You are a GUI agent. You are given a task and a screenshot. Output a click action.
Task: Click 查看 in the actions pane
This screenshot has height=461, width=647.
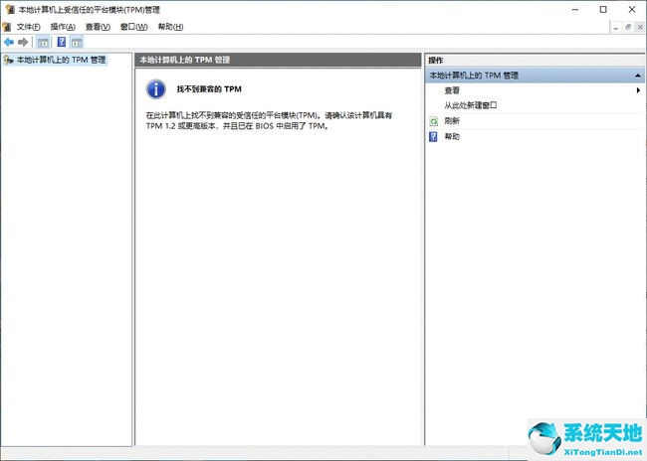click(452, 90)
